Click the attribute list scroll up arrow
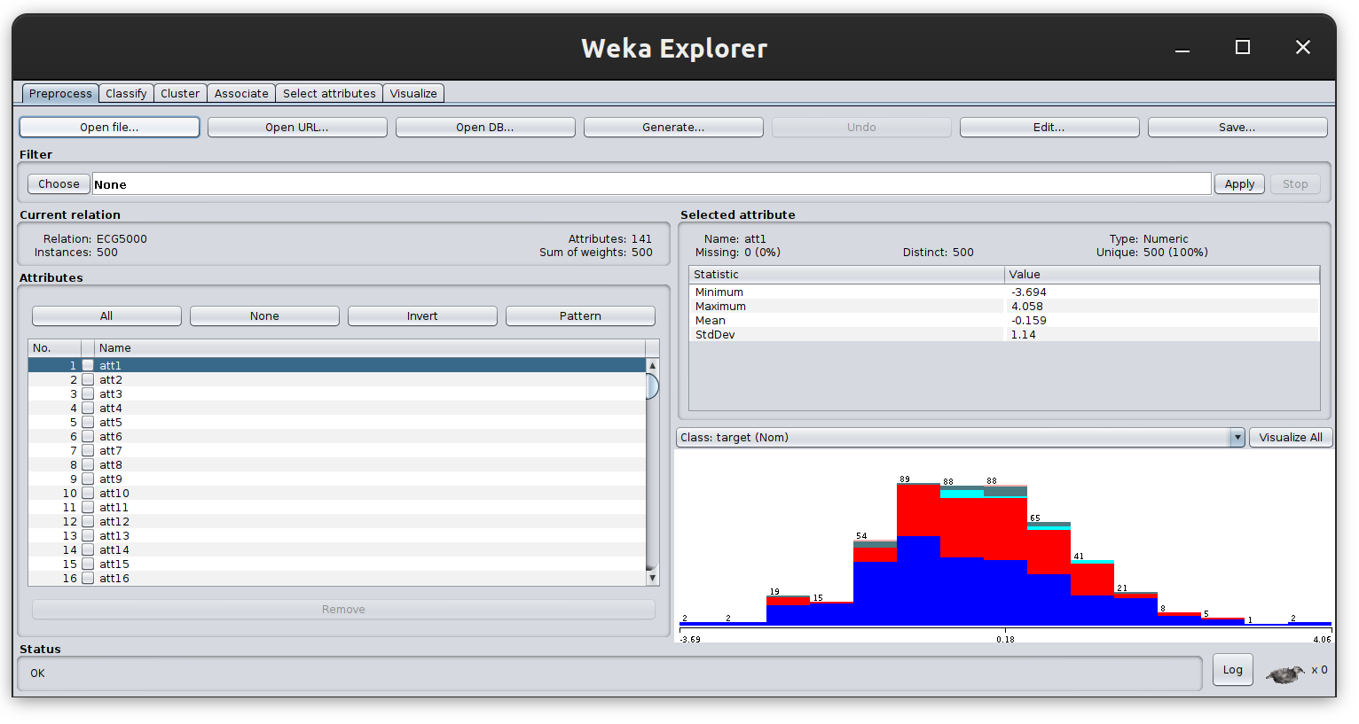1359x724 pixels. point(652,365)
